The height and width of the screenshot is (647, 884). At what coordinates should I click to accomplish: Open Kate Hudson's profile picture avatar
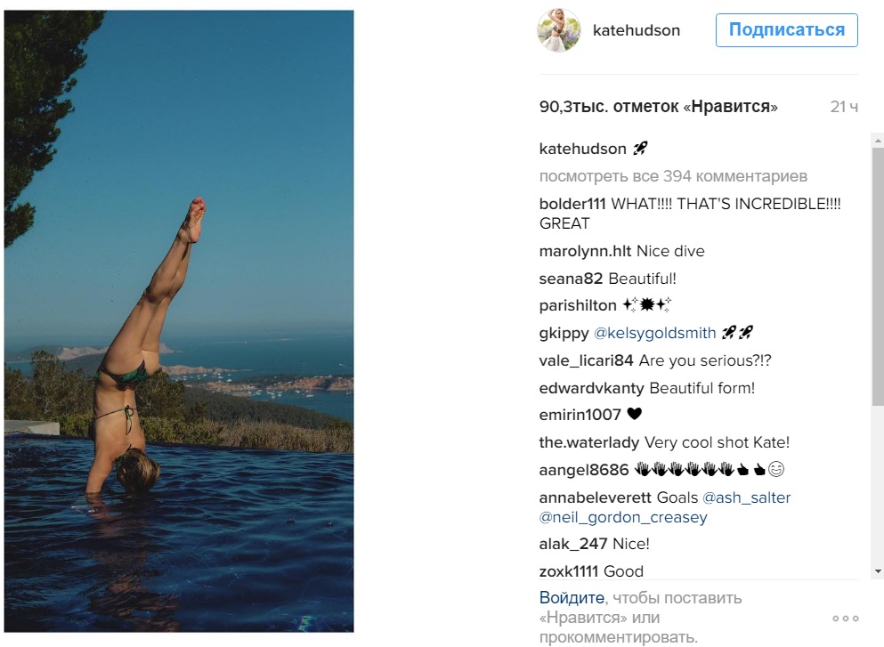[x=559, y=31]
